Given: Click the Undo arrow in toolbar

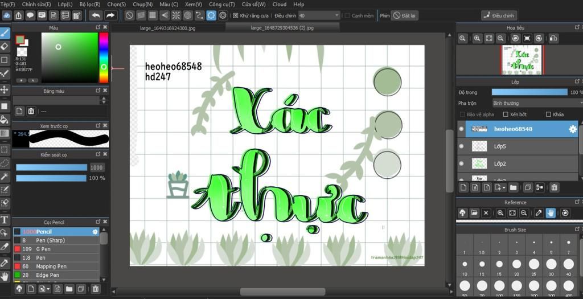Looking at the screenshot, I should [96, 15].
